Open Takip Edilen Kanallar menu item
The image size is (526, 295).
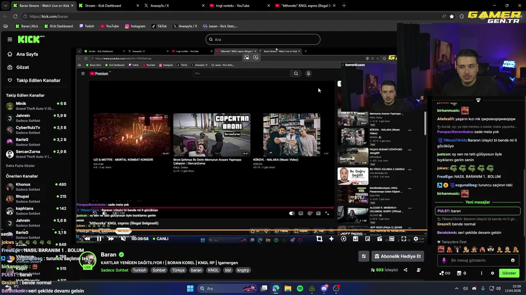tap(38, 80)
